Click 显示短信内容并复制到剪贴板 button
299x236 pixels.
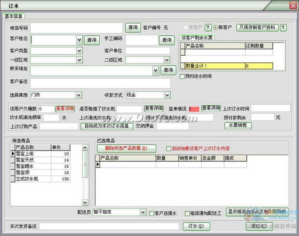257,212
